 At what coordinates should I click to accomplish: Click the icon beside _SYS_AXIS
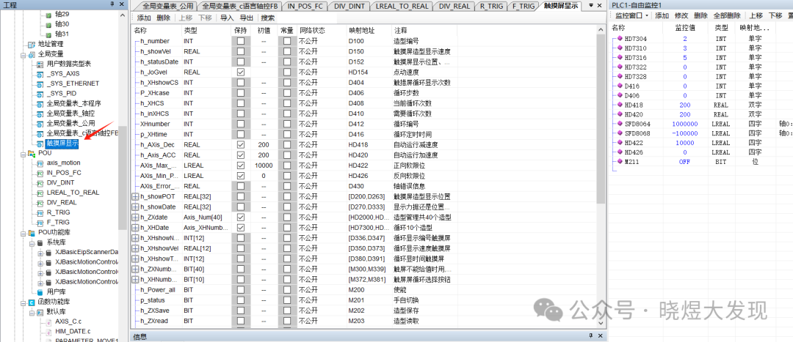tap(40, 74)
